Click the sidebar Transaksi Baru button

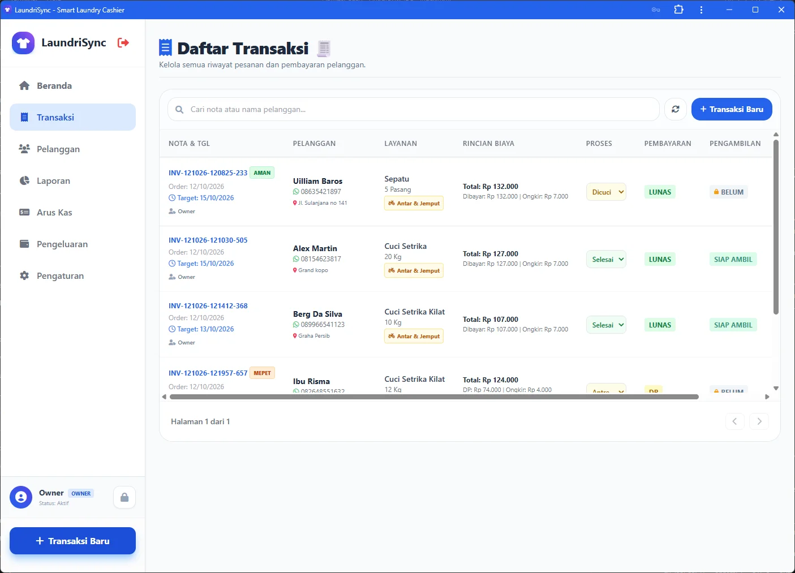coord(72,541)
